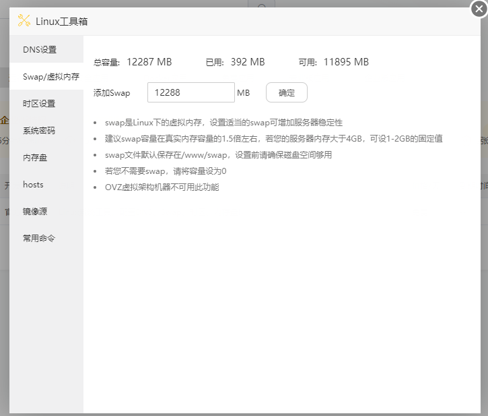This screenshot has height=416, width=488.
Task: Open the 常用命令 tab
Action: point(46,238)
